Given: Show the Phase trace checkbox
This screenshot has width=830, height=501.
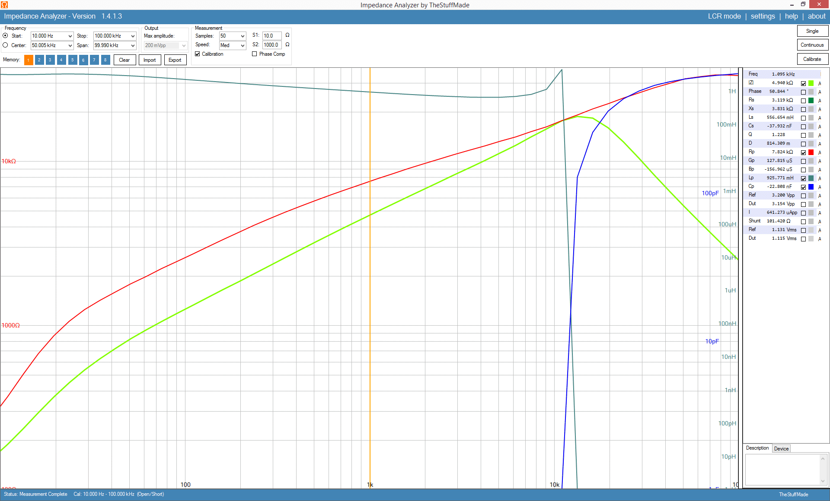Looking at the screenshot, I should point(803,92).
